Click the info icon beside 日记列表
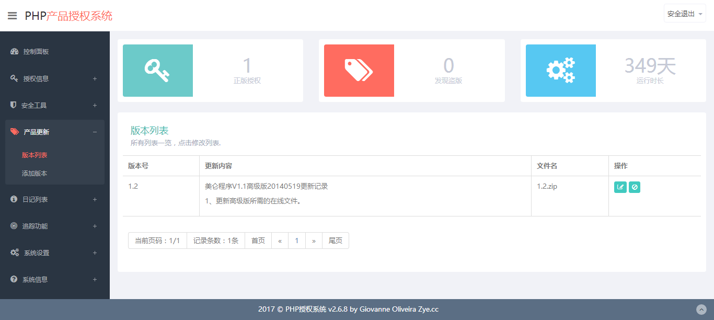Image resolution: width=714 pixels, height=320 pixels. pos(14,199)
